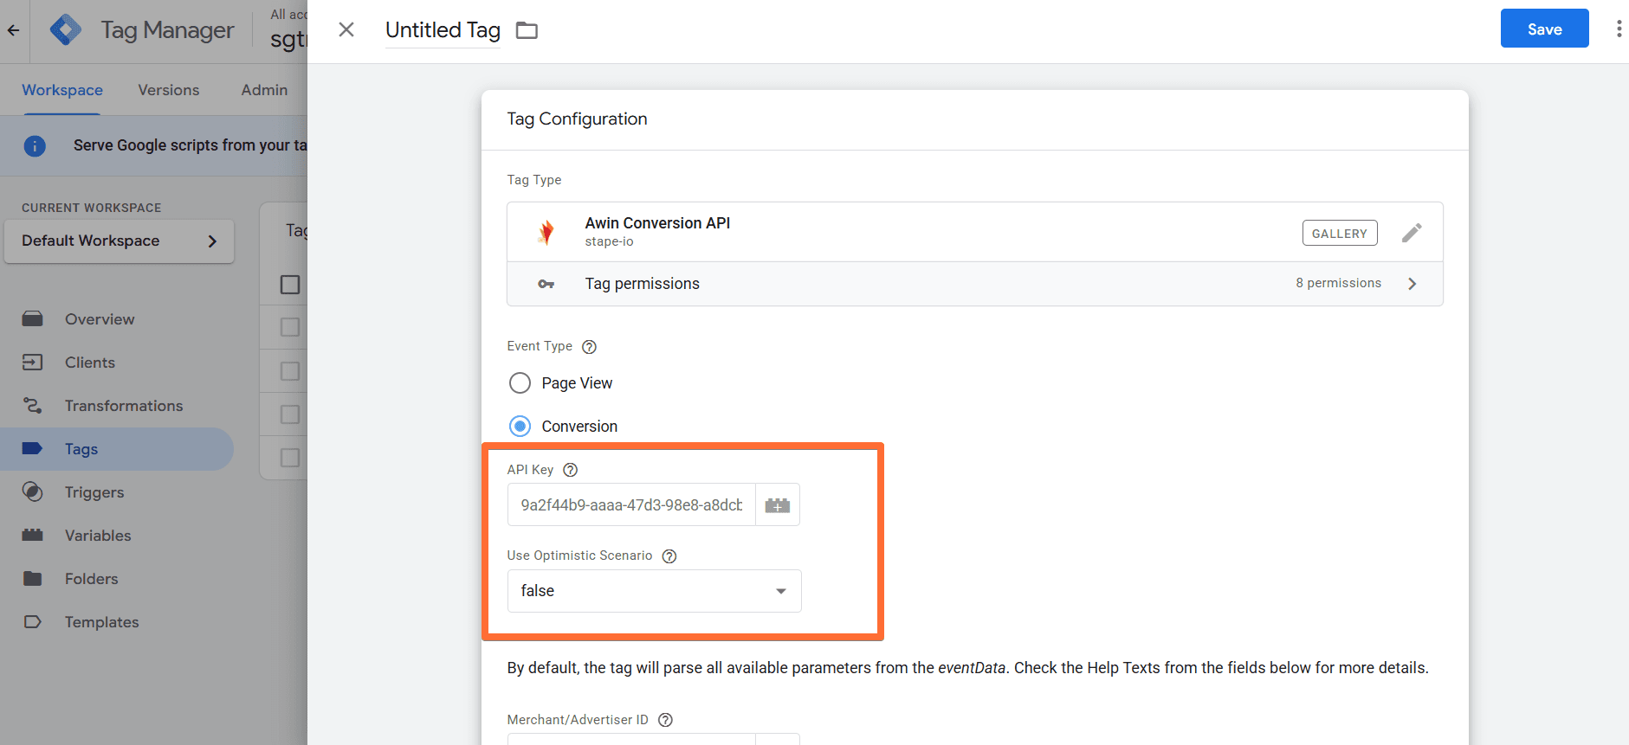Close the tag editor with the X

tap(346, 30)
